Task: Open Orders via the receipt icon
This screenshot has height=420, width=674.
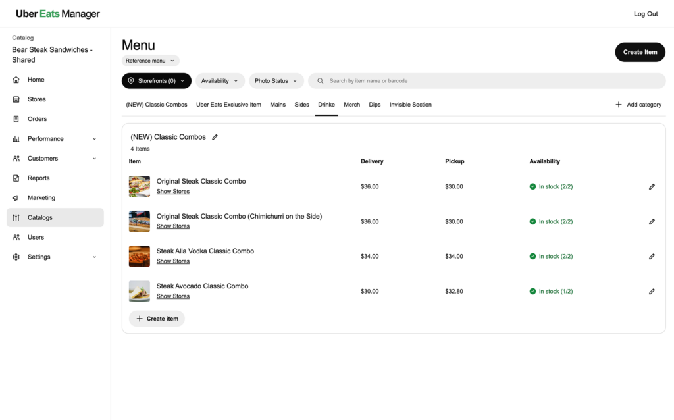Action: click(x=16, y=119)
